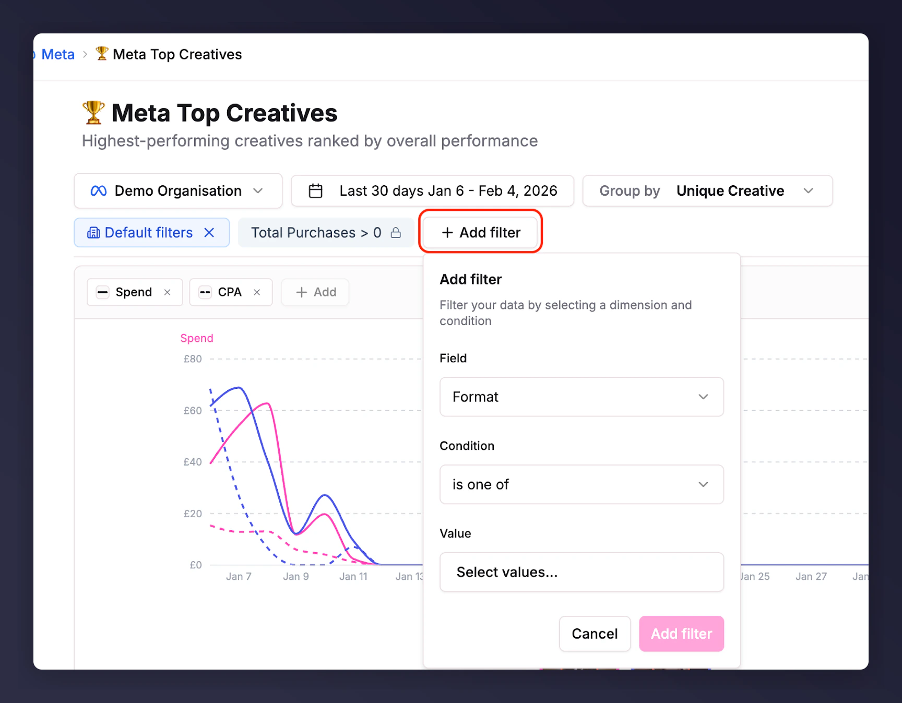Image resolution: width=902 pixels, height=703 pixels.
Task: Click the Select values... input field
Action: 581,572
